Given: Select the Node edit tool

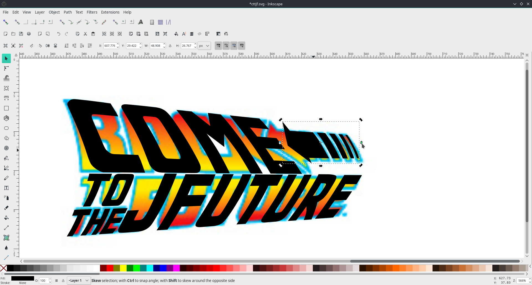Looking at the screenshot, I should pos(6,68).
